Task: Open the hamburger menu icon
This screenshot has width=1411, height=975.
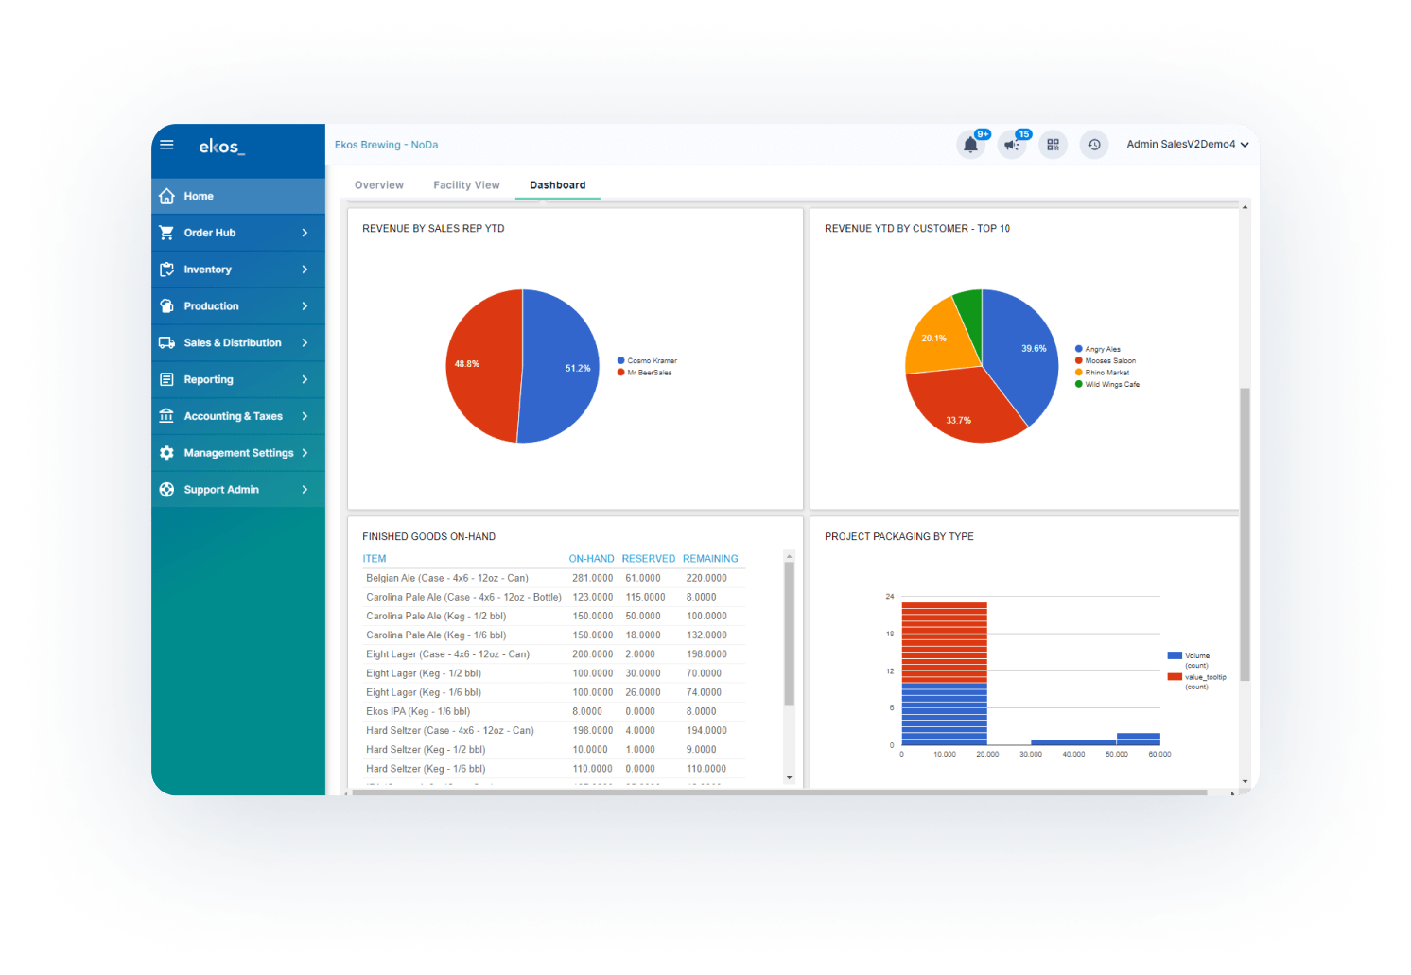Action: (167, 145)
